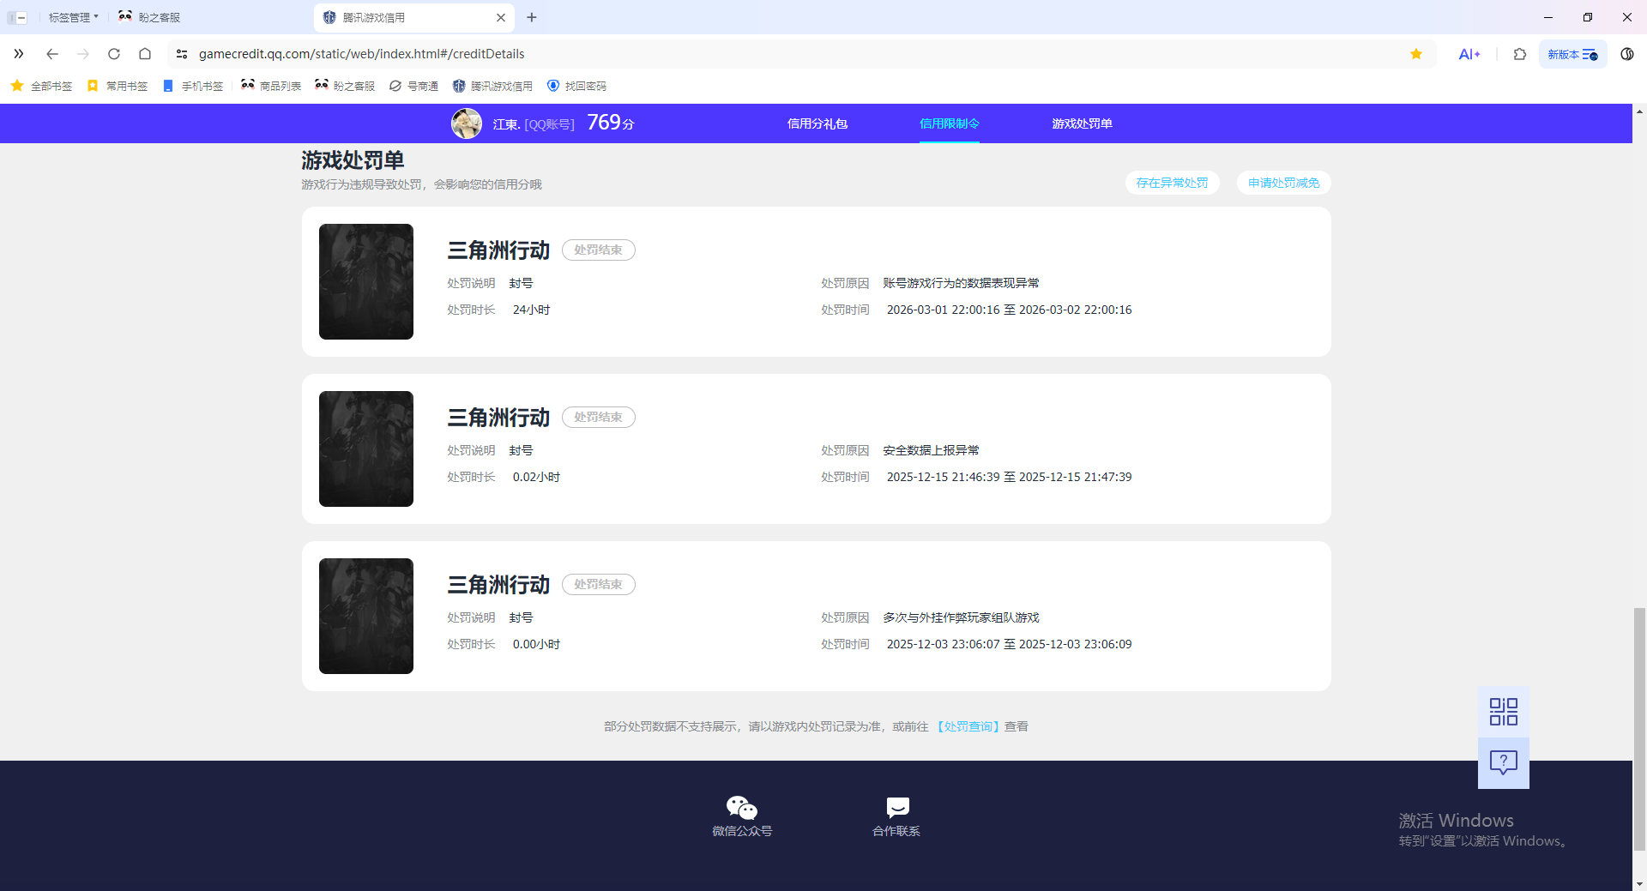Open the game thumbnail of the 2025-12-03 penalty
The width and height of the screenshot is (1647, 891).
(366, 616)
